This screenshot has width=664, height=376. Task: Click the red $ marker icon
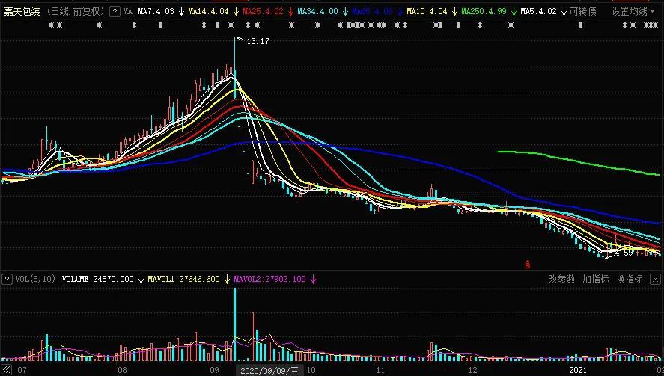pos(528,265)
